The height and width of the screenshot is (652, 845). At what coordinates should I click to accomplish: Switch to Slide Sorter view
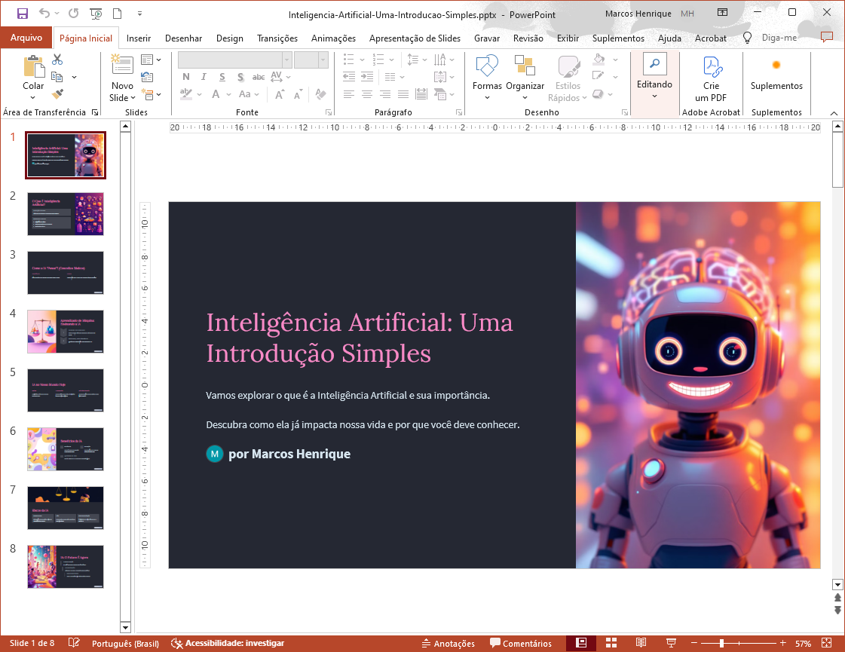click(611, 643)
